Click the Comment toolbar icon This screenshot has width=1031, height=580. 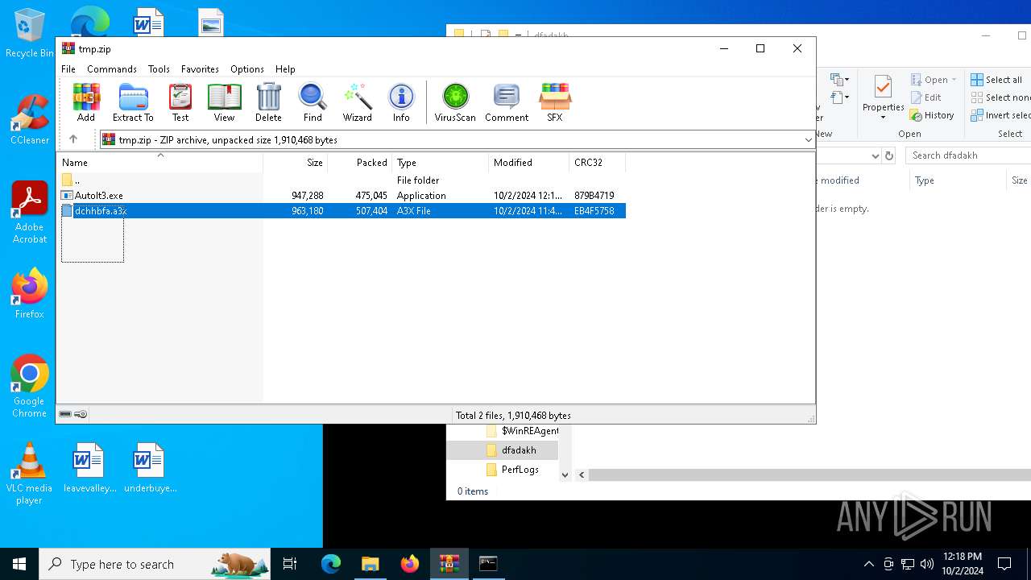pyautogui.click(x=507, y=102)
